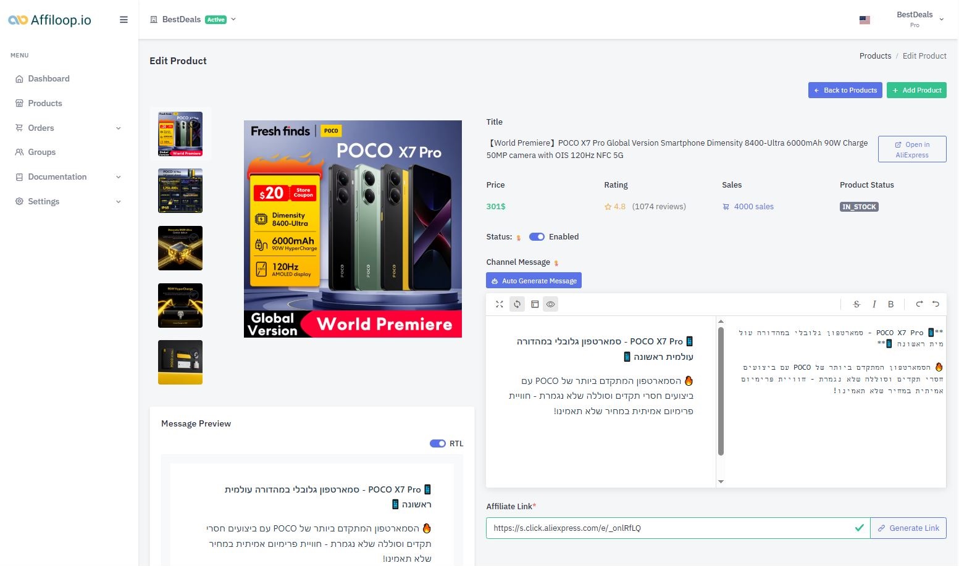959x566 pixels.
Task: Open Settings in sidebar
Action: pos(43,201)
